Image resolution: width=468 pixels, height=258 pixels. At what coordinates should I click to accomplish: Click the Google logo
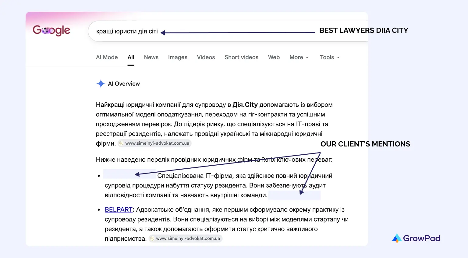click(51, 30)
